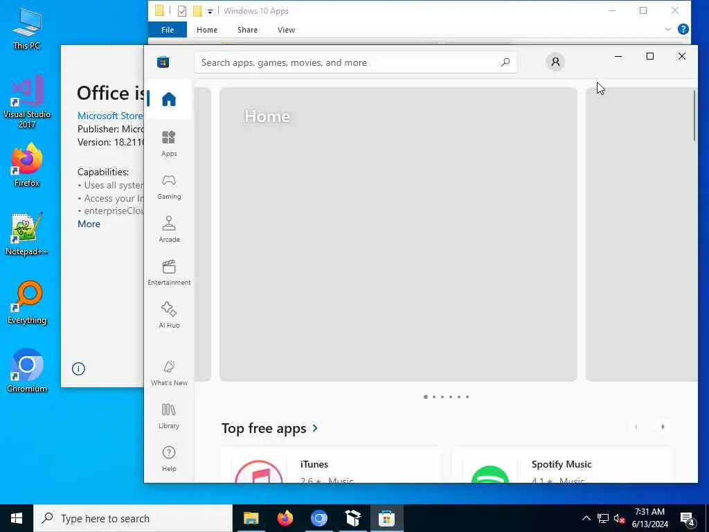Open the app installer box icon on taskbar
Viewport: 709px width, 532px height.
pos(352,518)
